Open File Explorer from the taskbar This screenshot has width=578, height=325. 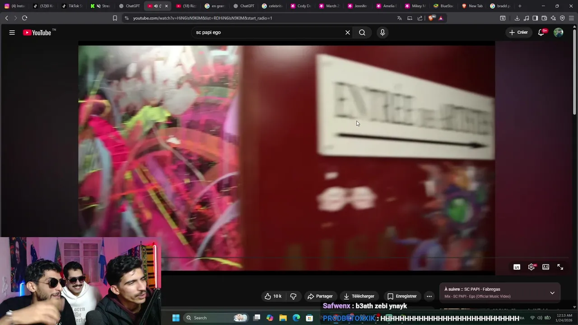tap(283, 318)
